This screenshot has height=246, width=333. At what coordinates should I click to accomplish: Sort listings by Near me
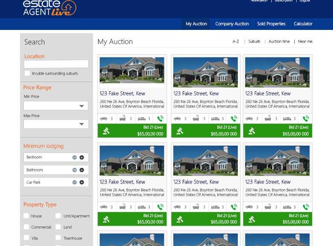click(x=305, y=41)
